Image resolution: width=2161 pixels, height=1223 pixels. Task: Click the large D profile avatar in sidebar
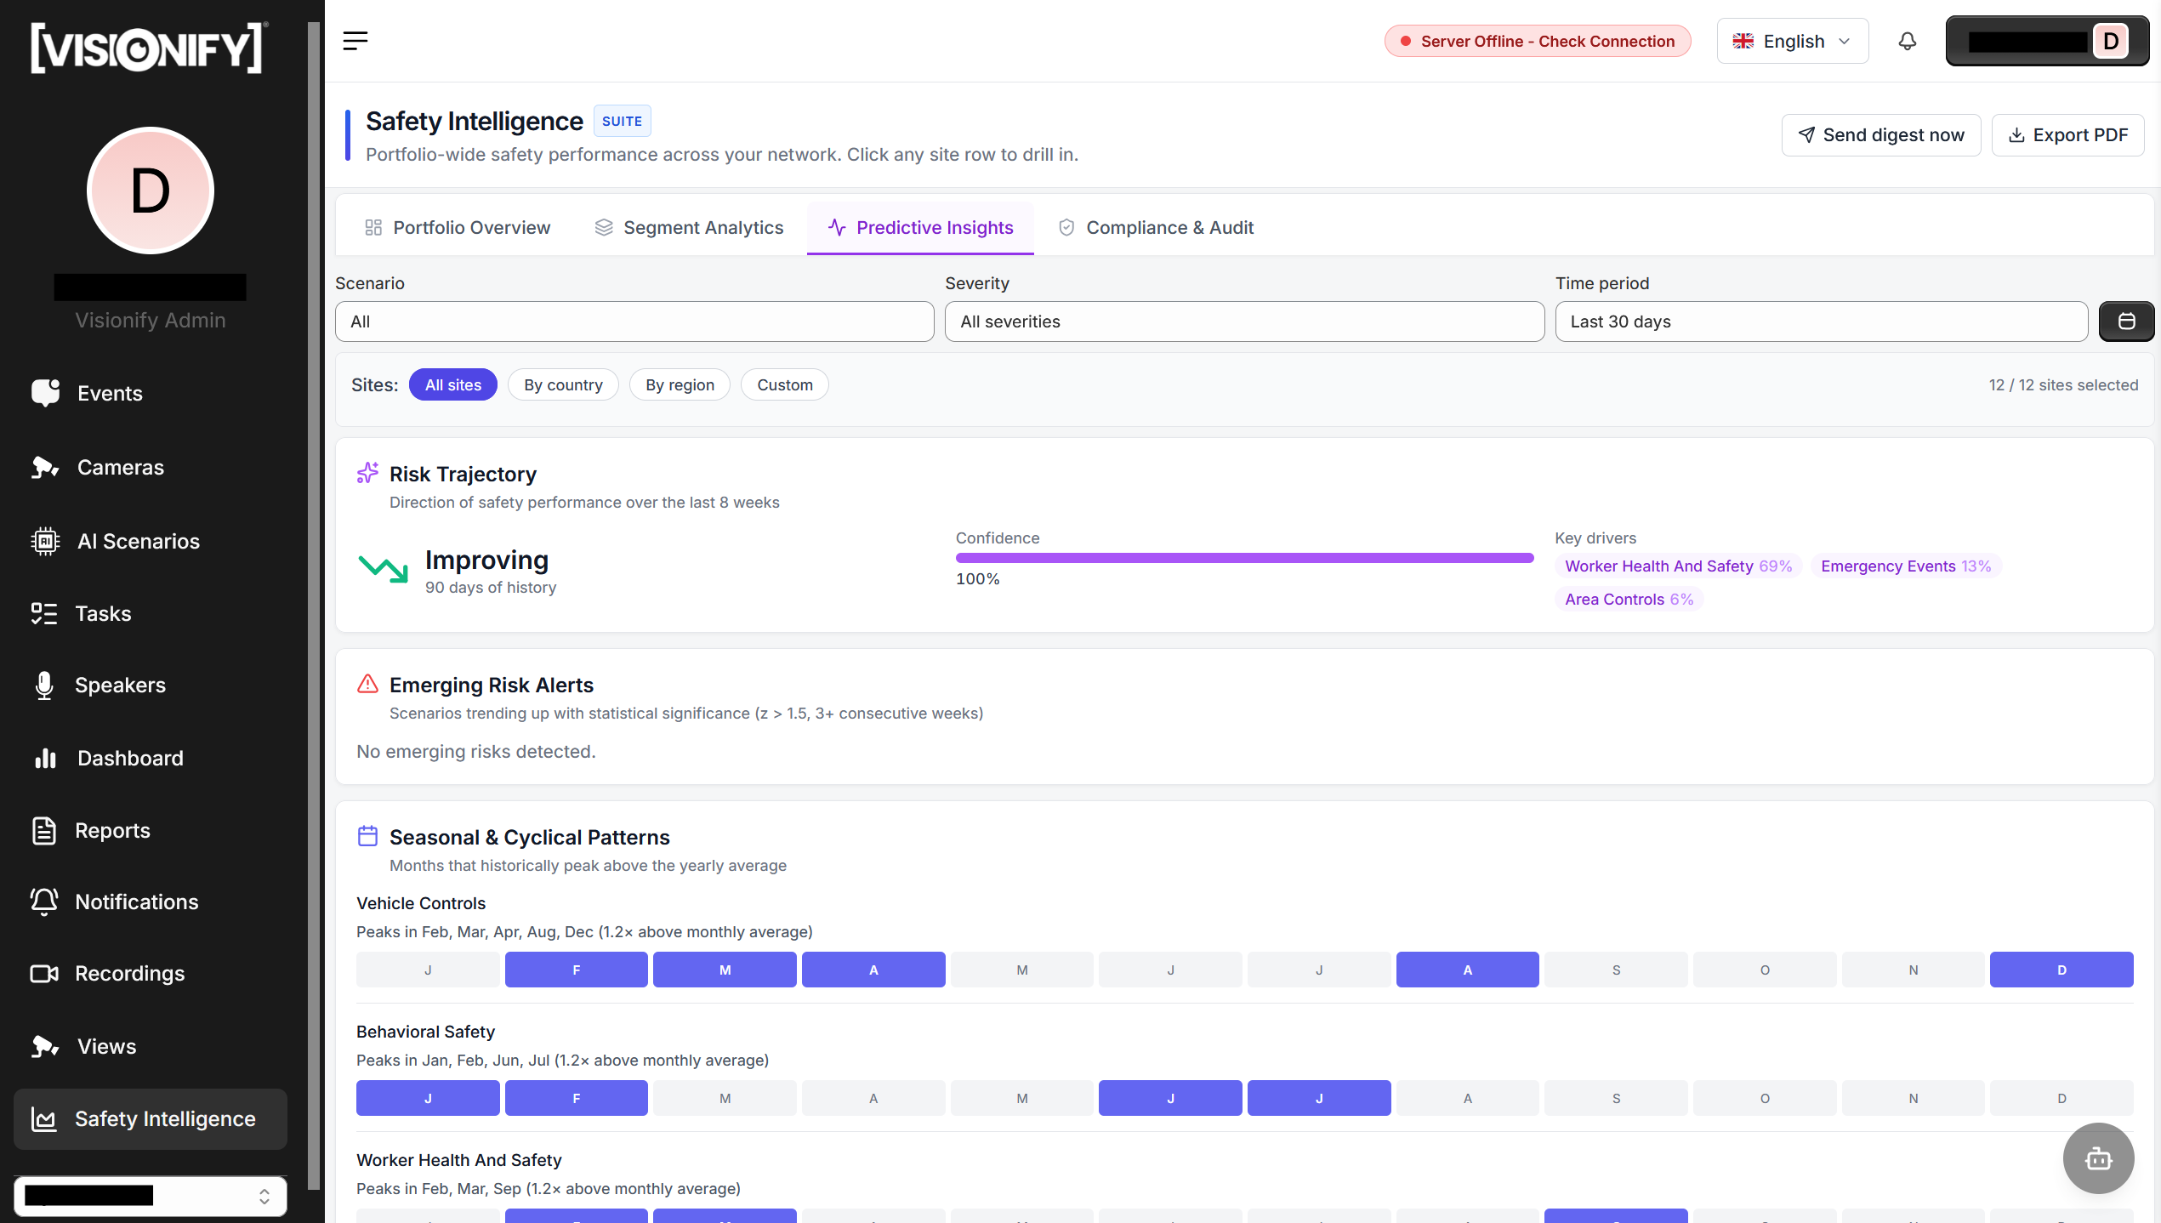pyautogui.click(x=151, y=191)
